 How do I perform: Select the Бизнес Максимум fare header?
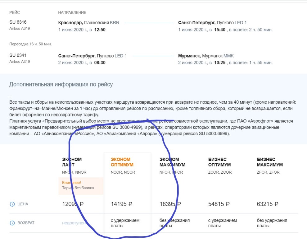click(270, 162)
